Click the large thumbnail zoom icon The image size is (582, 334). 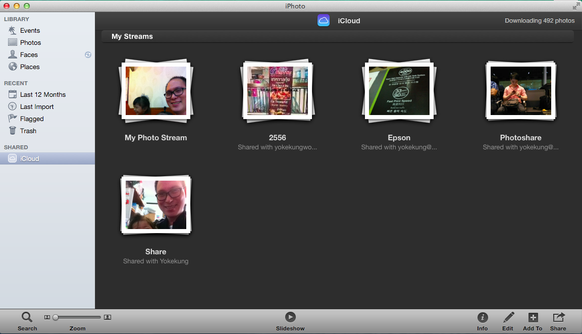tap(108, 317)
